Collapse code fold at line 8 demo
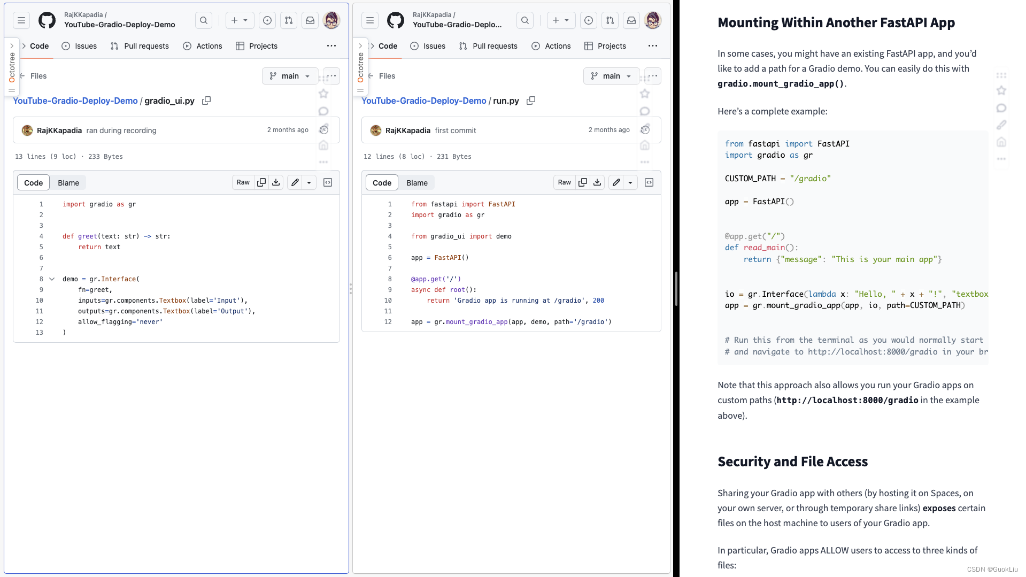Image resolution: width=1026 pixels, height=577 pixels. (x=52, y=279)
